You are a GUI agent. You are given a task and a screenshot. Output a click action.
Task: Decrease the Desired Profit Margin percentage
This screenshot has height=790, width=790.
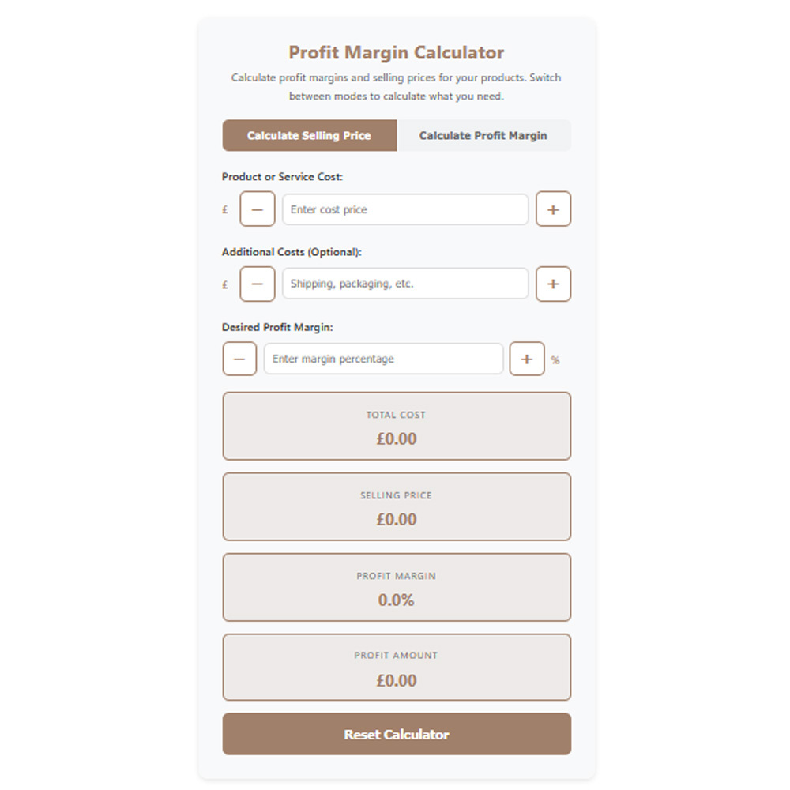239,359
